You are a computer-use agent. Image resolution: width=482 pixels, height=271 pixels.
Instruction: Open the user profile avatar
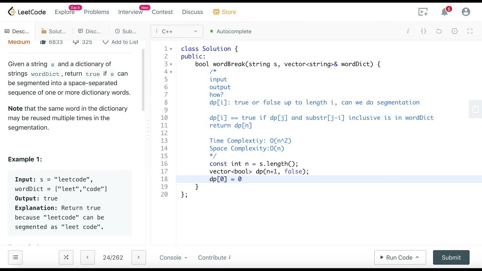point(466,12)
